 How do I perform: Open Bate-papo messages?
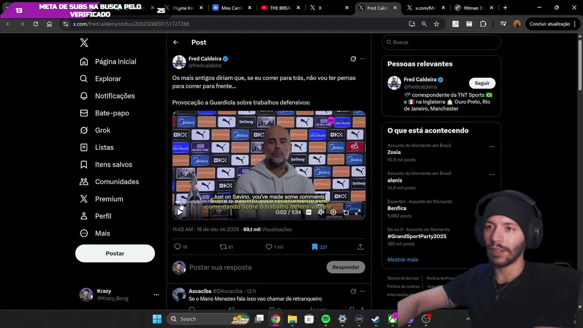pos(104,113)
